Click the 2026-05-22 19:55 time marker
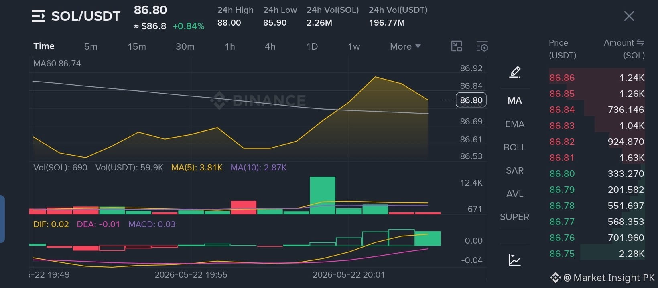The width and height of the screenshot is (658, 288). pyautogui.click(x=191, y=275)
